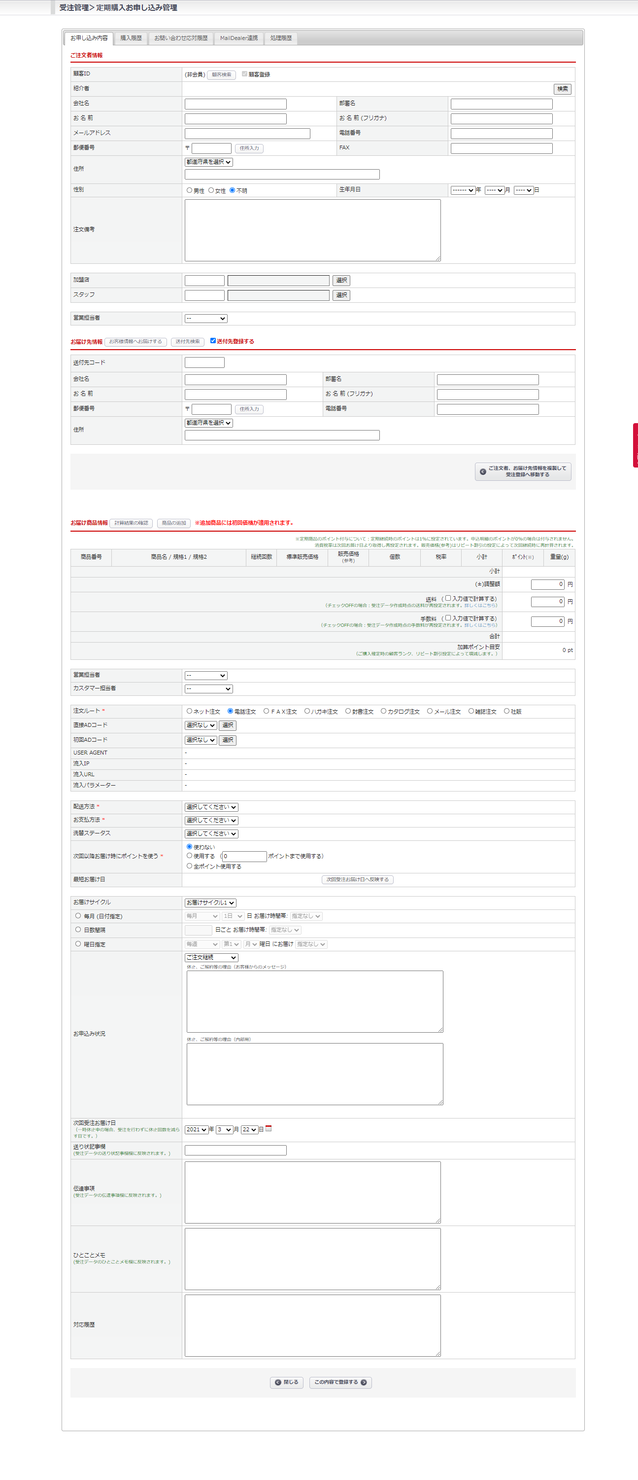Viewport: 638px width, 1480px height.
Task: Select 女性 for 性別
Action: [x=211, y=190]
